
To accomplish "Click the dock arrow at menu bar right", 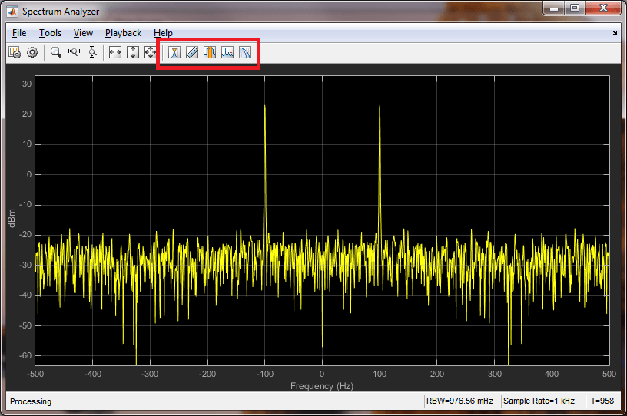I will click(614, 33).
